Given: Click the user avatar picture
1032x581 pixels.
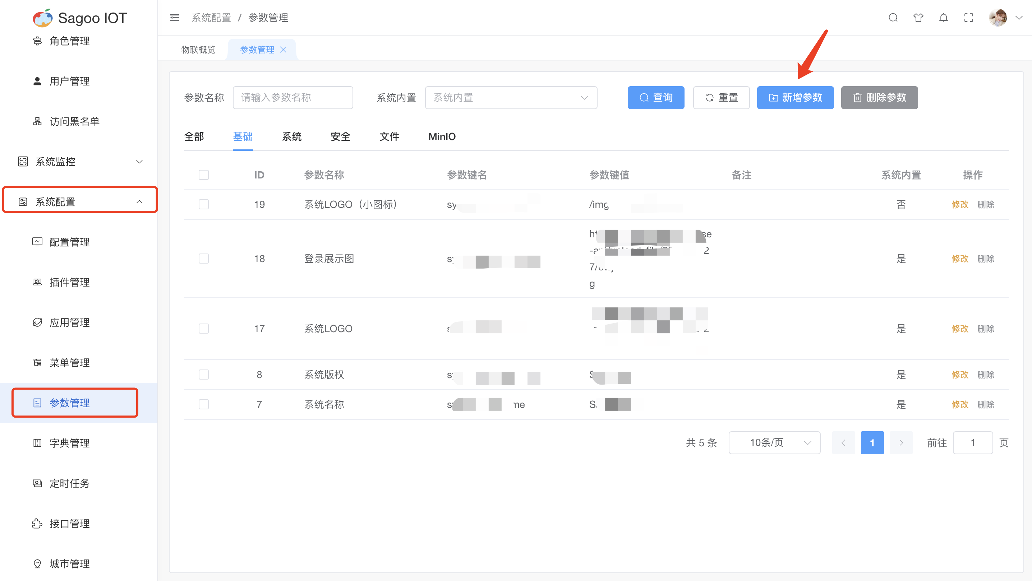Looking at the screenshot, I should coord(998,18).
